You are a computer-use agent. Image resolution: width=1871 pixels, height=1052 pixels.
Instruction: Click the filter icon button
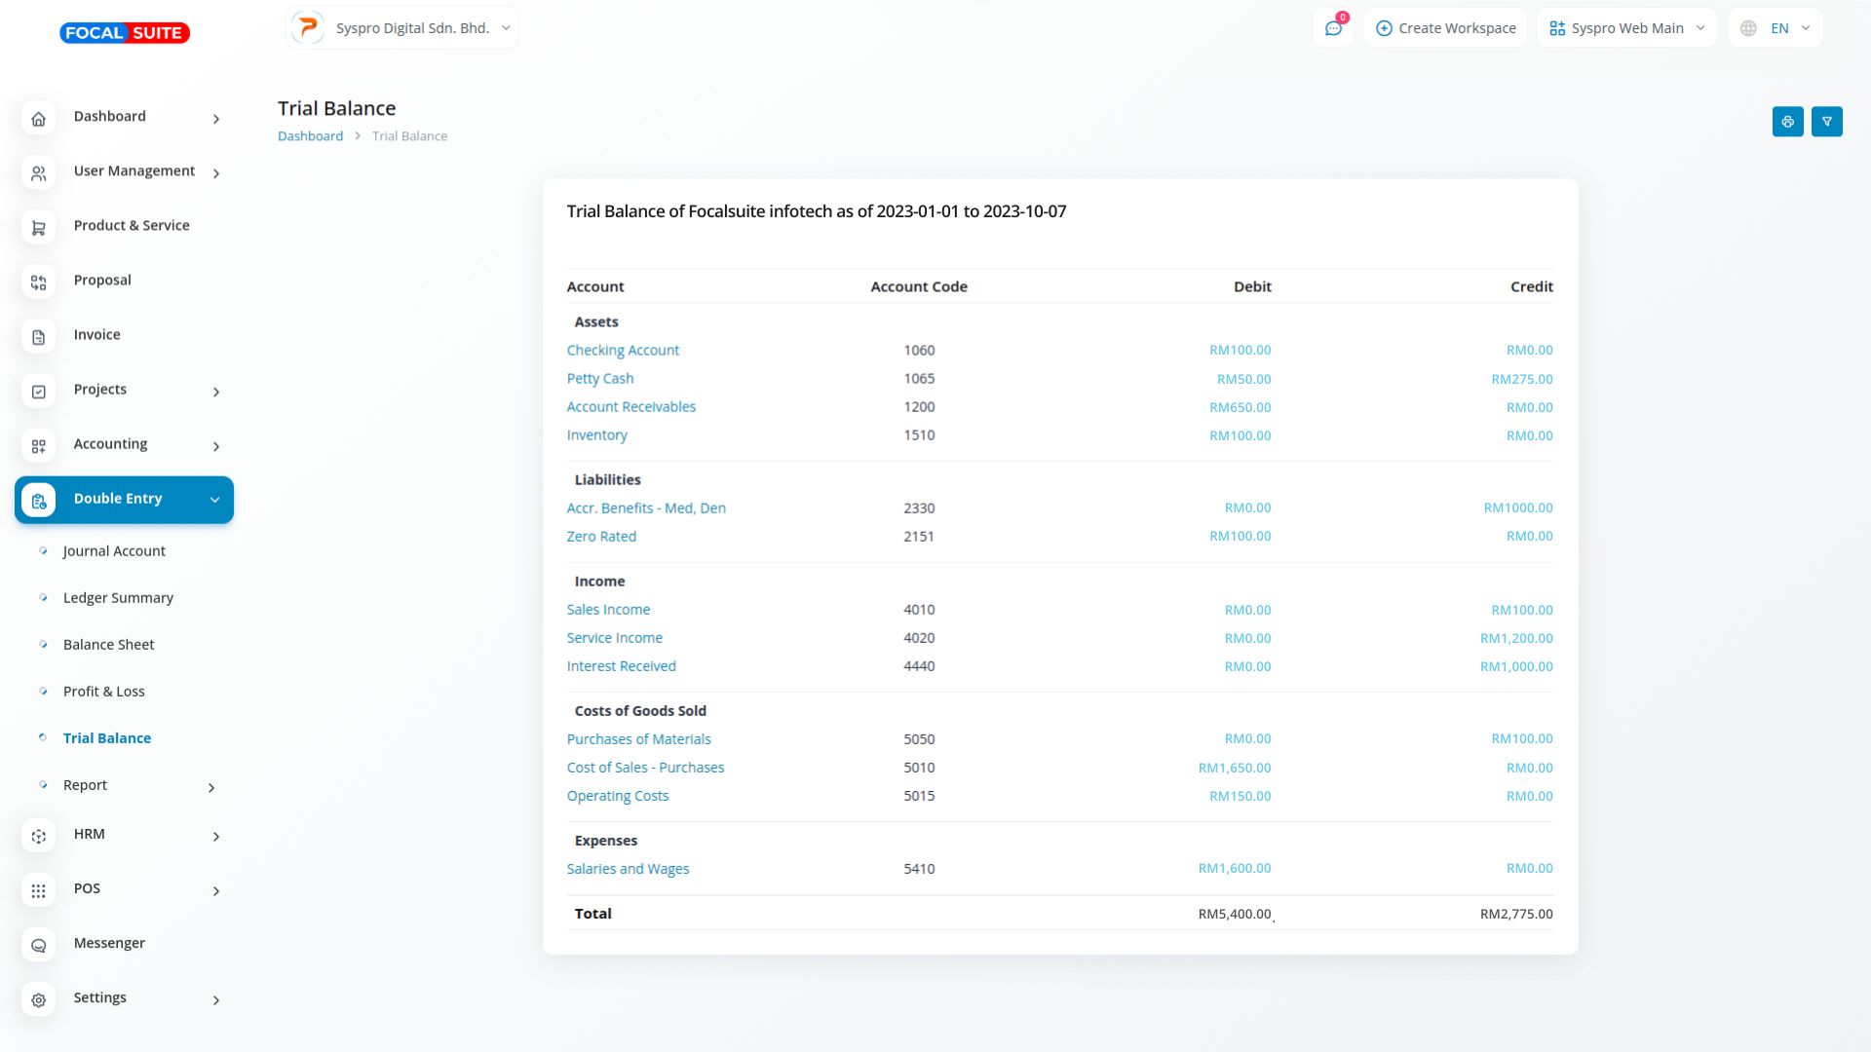pos(1826,122)
